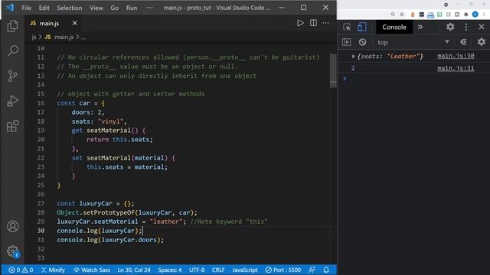
Task: Change the end of line sequence via CRLF
Action: 218,270
